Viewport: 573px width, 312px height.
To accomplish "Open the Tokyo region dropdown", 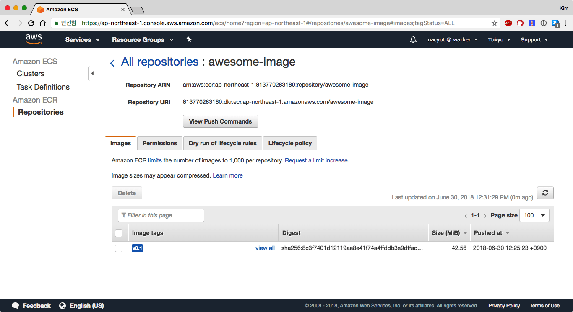I will pyautogui.click(x=499, y=40).
